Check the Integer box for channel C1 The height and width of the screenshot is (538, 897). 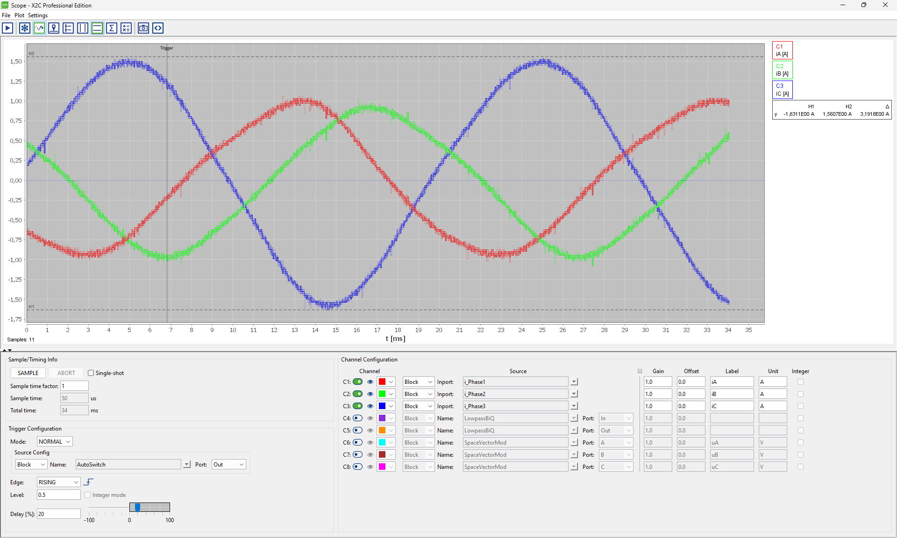coord(800,382)
